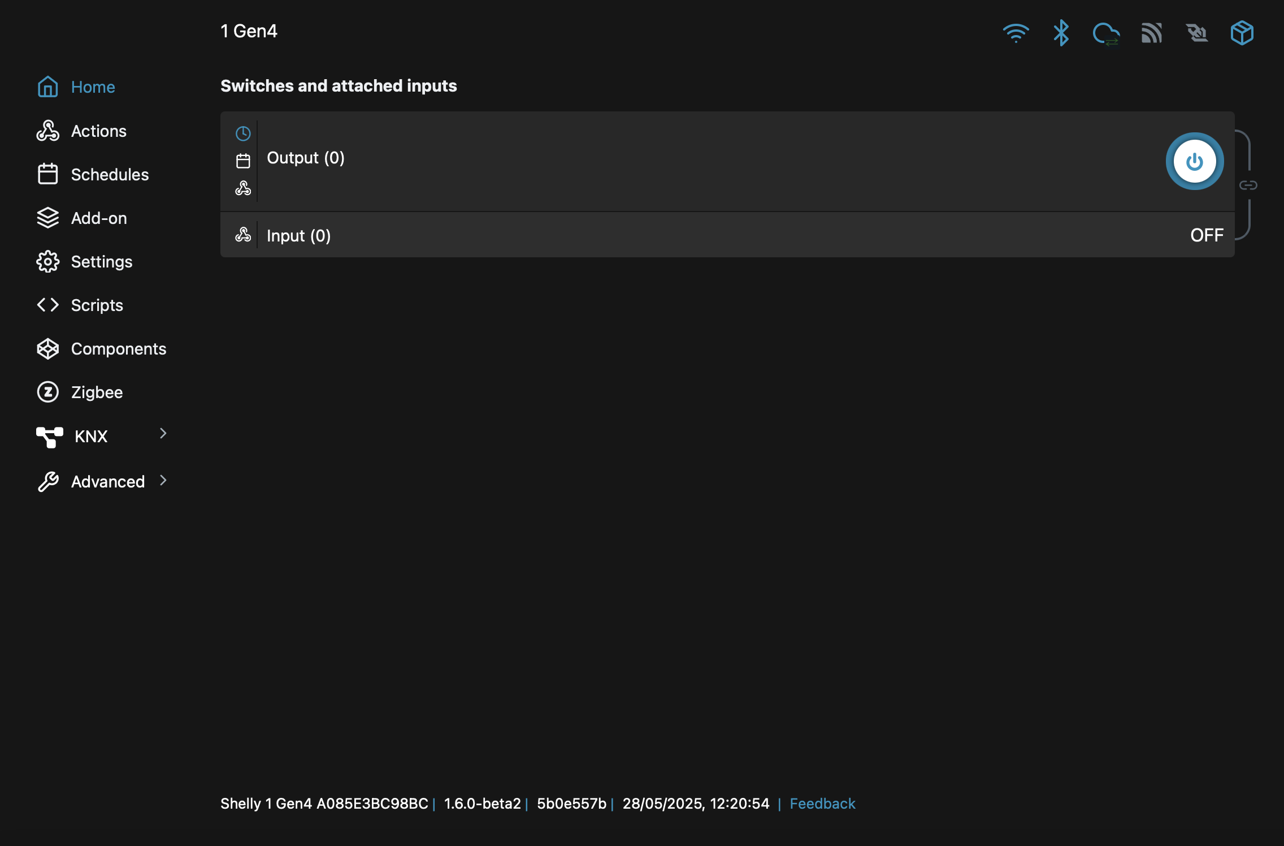Expand the Advanced sidebar section
This screenshot has width=1284, height=846.
coord(107,481)
